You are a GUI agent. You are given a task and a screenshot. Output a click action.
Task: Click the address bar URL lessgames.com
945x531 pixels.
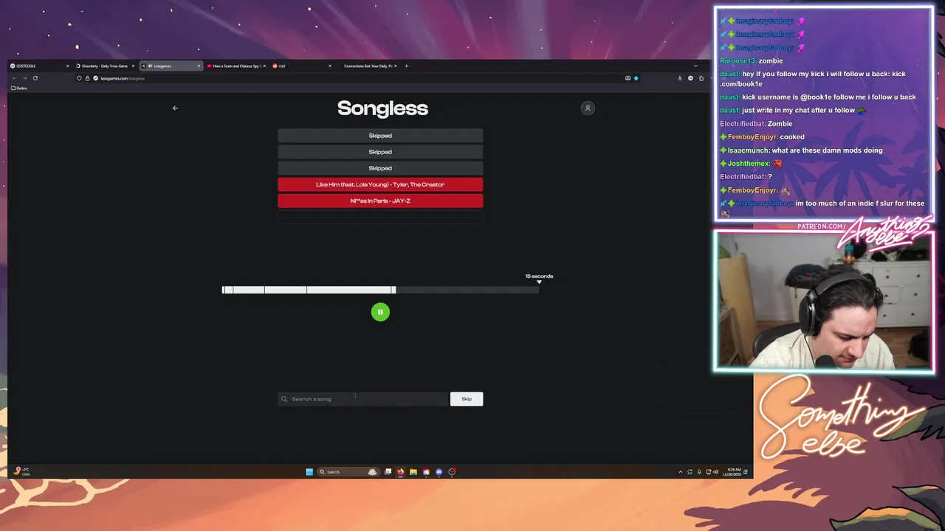[123, 78]
